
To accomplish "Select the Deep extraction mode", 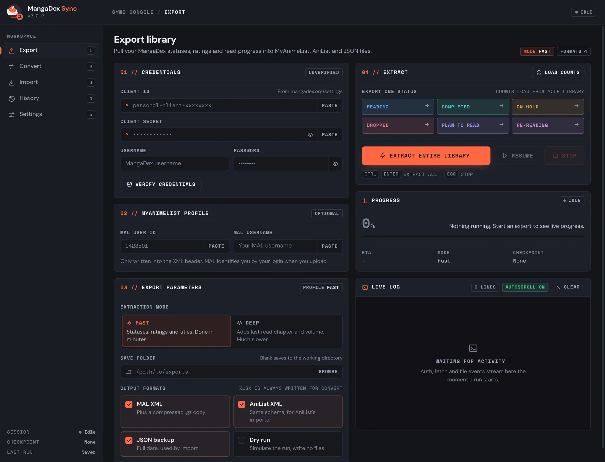I will pos(287,331).
